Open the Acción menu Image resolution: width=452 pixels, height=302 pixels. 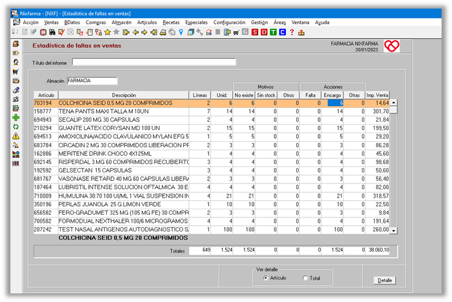click(31, 23)
